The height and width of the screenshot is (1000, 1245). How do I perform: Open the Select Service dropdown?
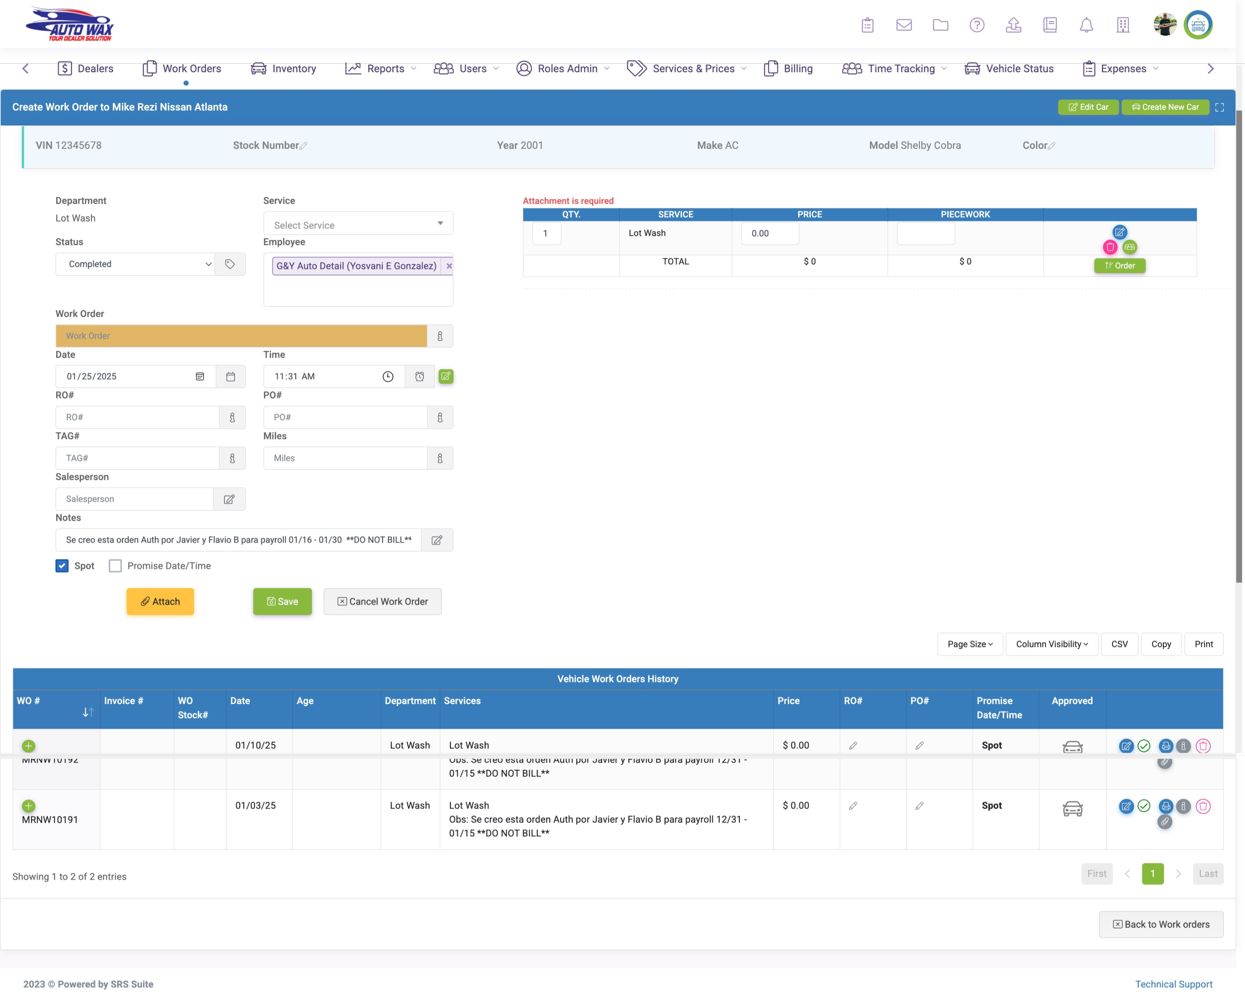(358, 224)
